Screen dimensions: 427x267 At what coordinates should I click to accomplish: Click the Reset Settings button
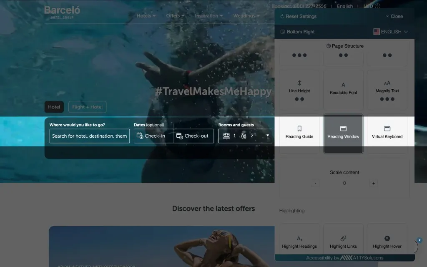[298, 16]
